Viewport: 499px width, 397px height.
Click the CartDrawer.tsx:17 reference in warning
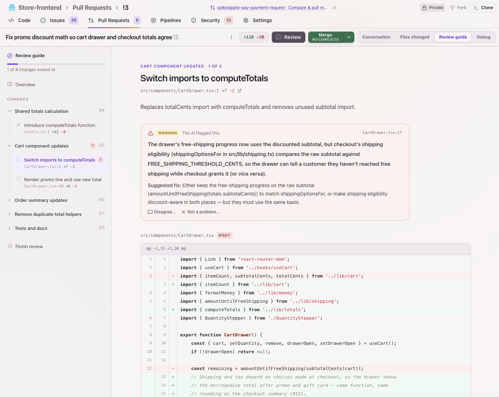(x=382, y=133)
